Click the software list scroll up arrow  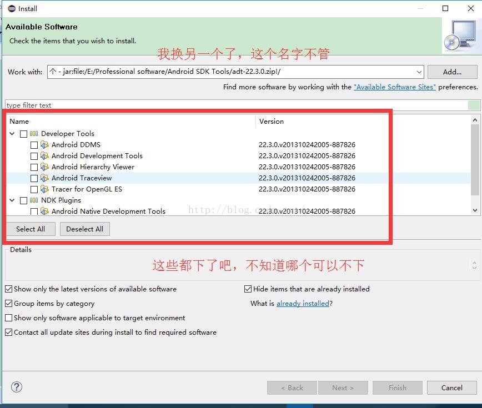click(475, 120)
